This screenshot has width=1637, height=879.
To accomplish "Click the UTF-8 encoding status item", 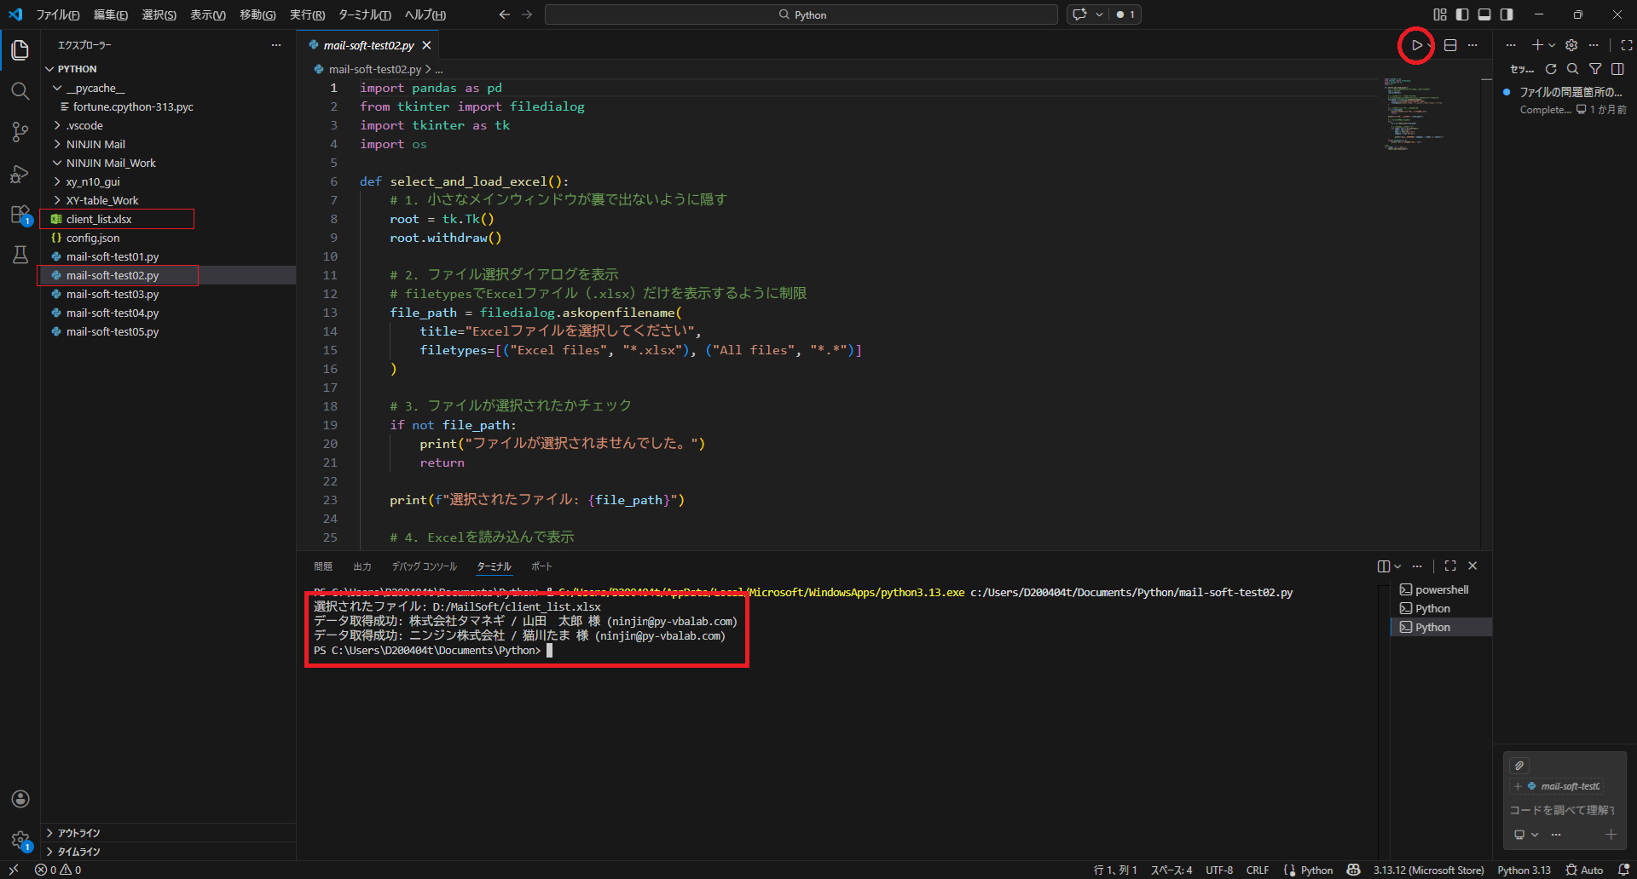I will point(1218,870).
